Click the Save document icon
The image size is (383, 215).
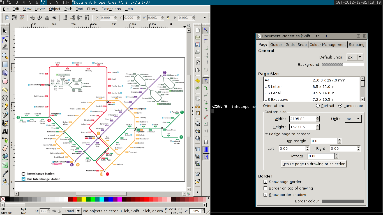coord(198,44)
